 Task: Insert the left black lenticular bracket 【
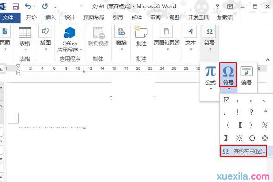point(241,125)
